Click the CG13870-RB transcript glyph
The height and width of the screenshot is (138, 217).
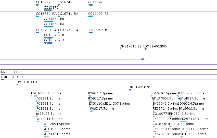tap(48, 21)
